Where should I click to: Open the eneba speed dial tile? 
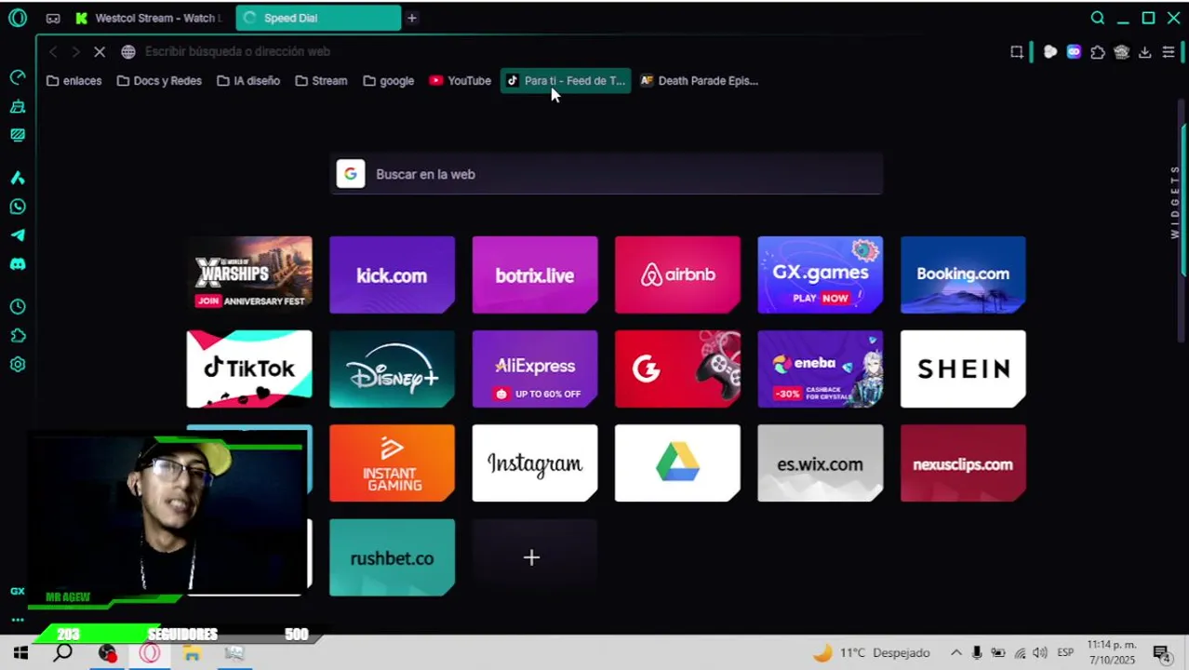click(x=820, y=368)
